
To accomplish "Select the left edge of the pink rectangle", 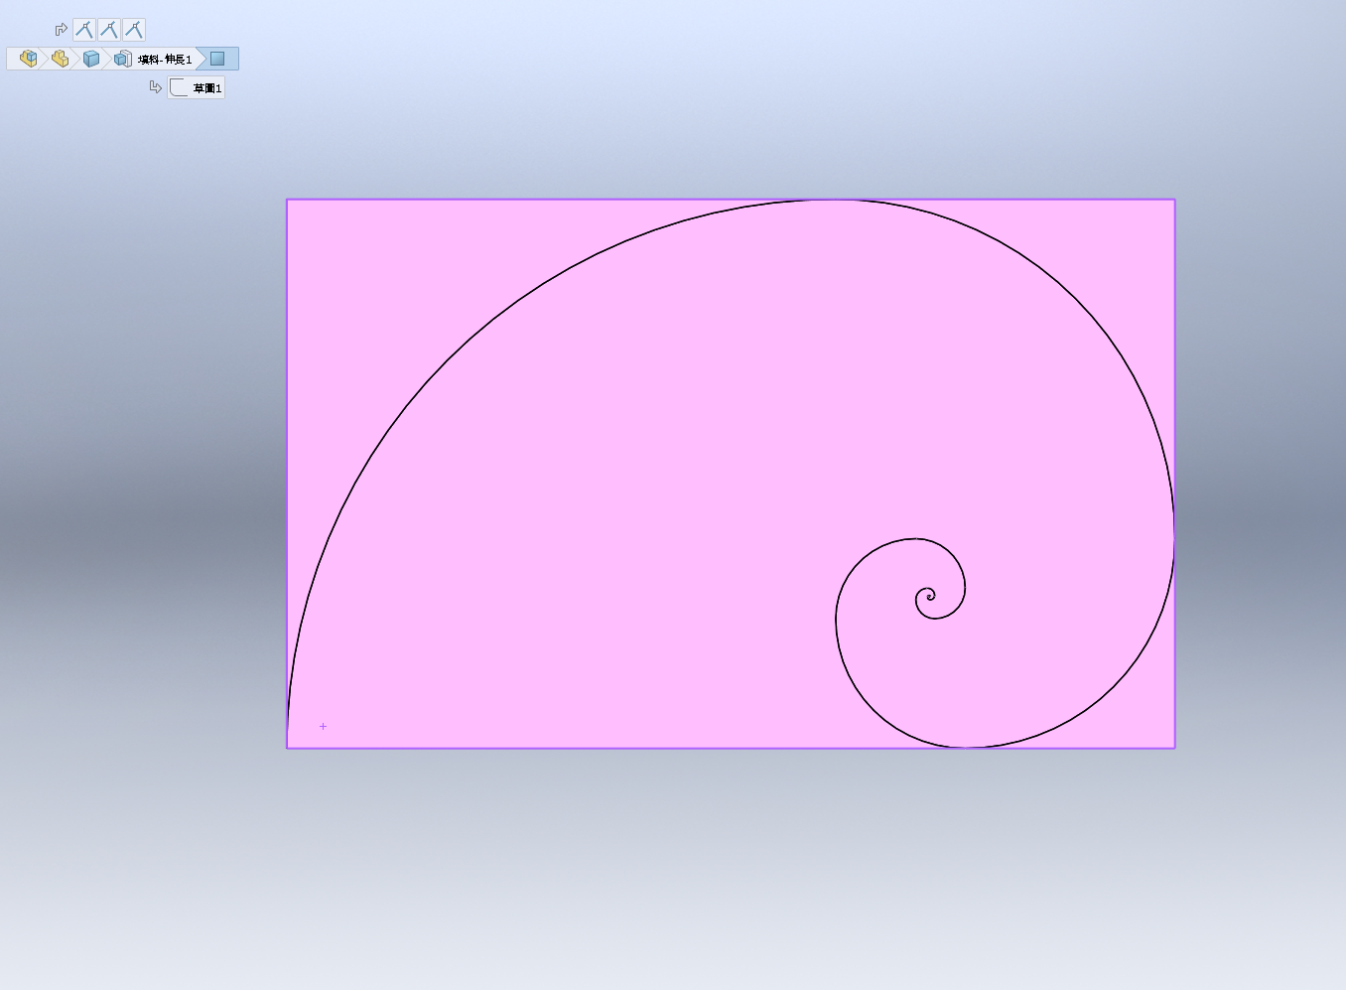I will point(287,447).
